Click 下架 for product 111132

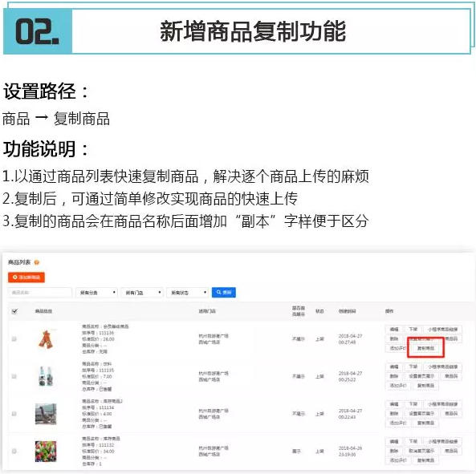413,442
